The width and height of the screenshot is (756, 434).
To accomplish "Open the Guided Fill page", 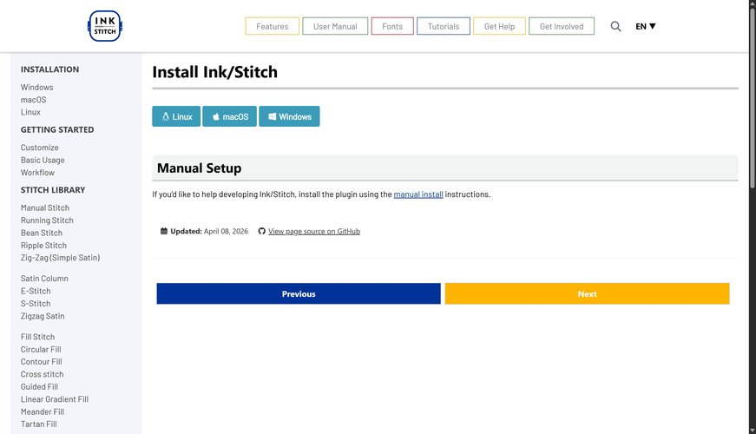I will (x=39, y=387).
